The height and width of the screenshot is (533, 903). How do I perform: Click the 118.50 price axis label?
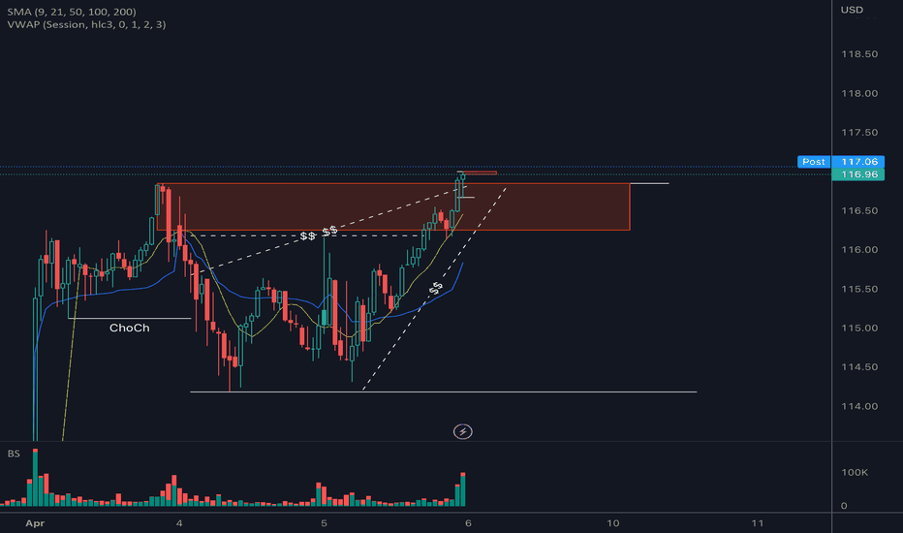click(859, 54)
